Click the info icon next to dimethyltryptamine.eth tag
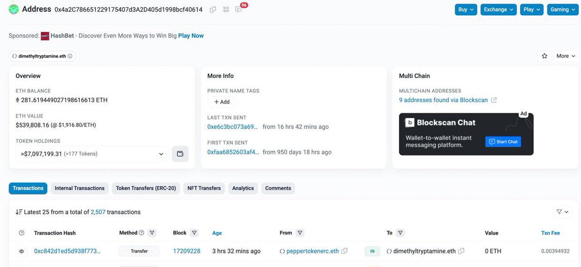Screen dimensions: 581x267 [x=70, y=56]
